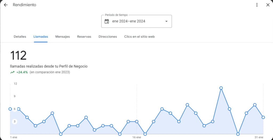
Task: Click the 12 y-axis label
Action: [15, 84]
